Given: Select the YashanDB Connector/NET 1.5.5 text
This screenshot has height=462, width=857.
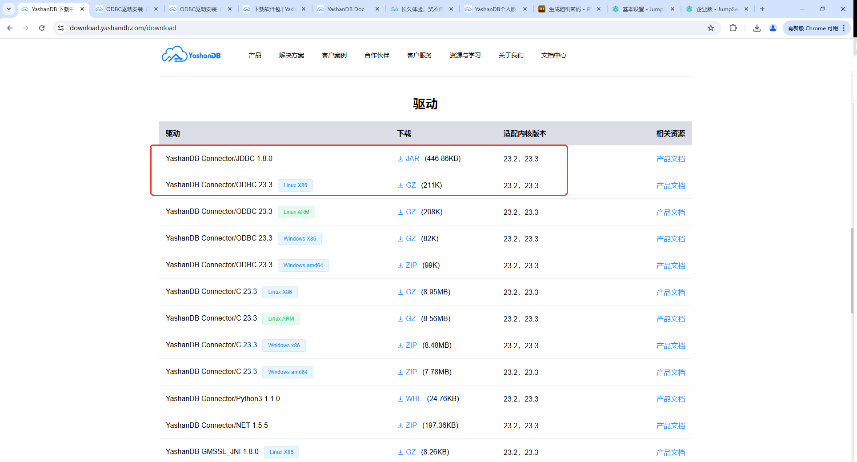Looking at the screenshot, I should pos(217,425).
